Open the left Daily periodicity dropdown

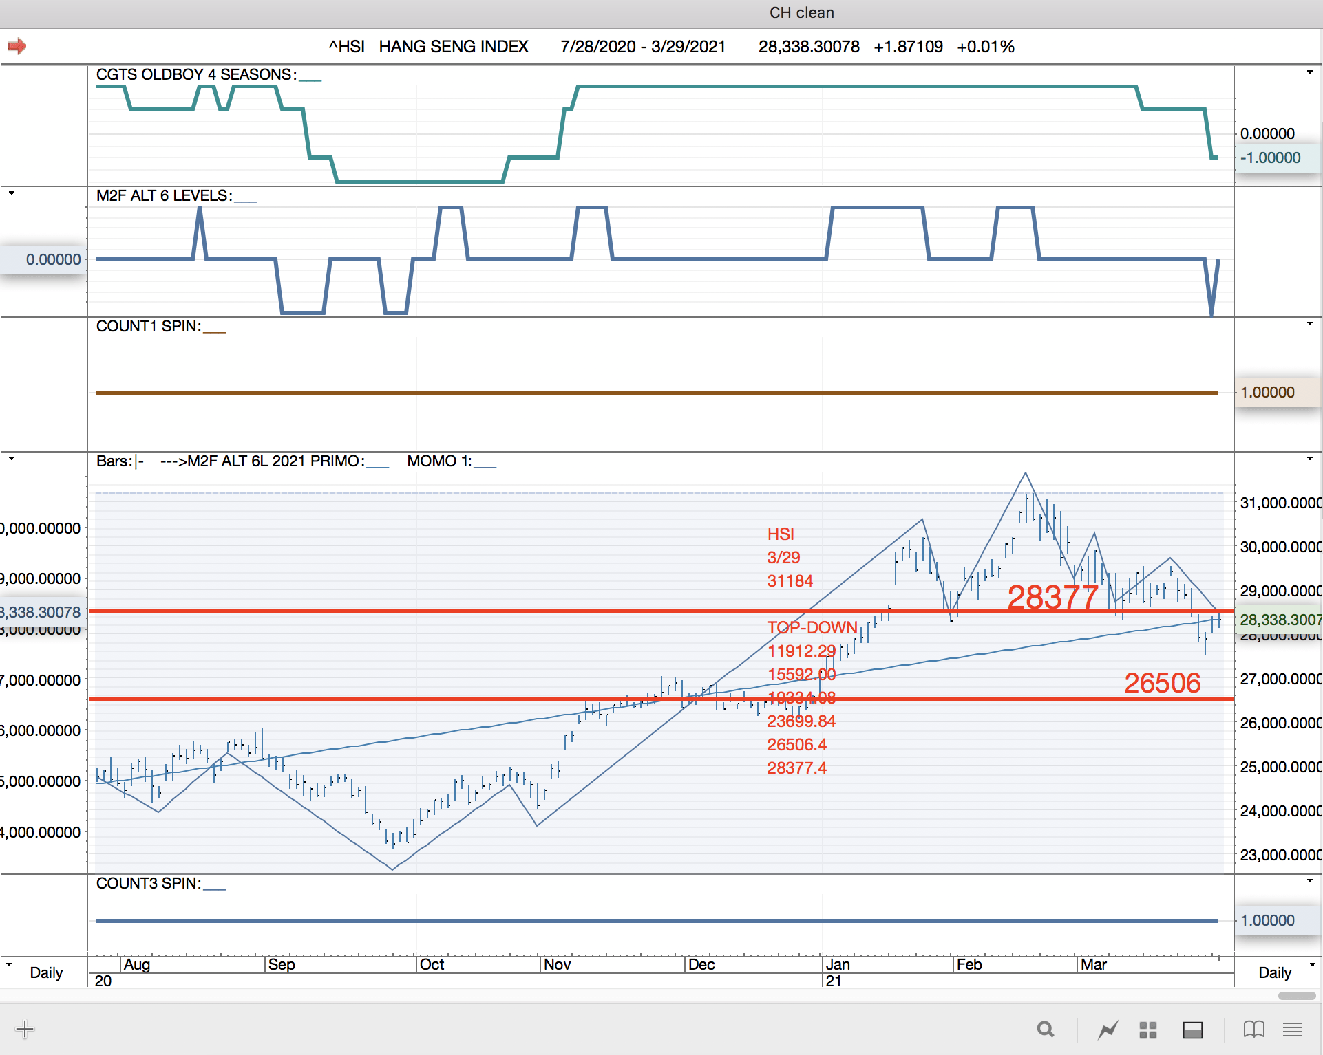point(9,965)
